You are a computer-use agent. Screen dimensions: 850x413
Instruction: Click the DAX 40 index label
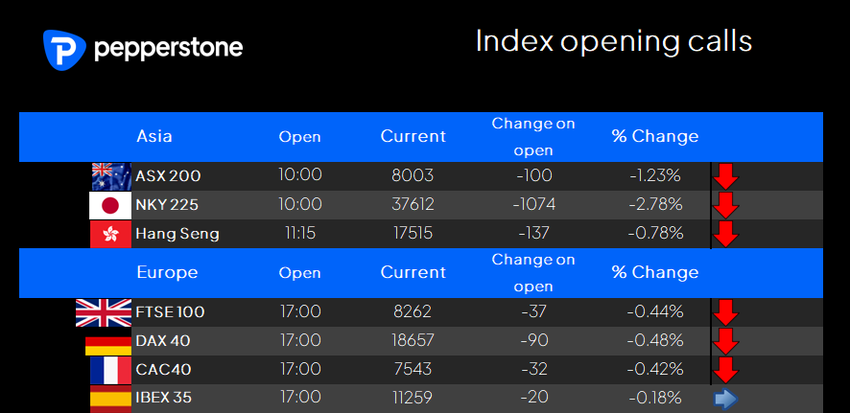pos(163,341)
